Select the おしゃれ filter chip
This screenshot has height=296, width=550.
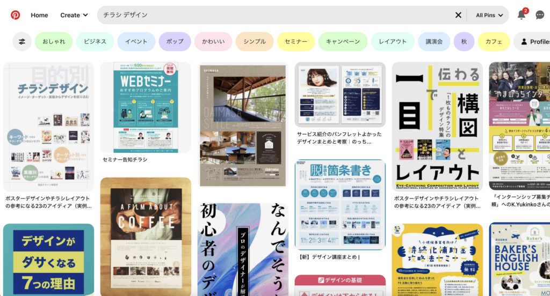[54, 41]
